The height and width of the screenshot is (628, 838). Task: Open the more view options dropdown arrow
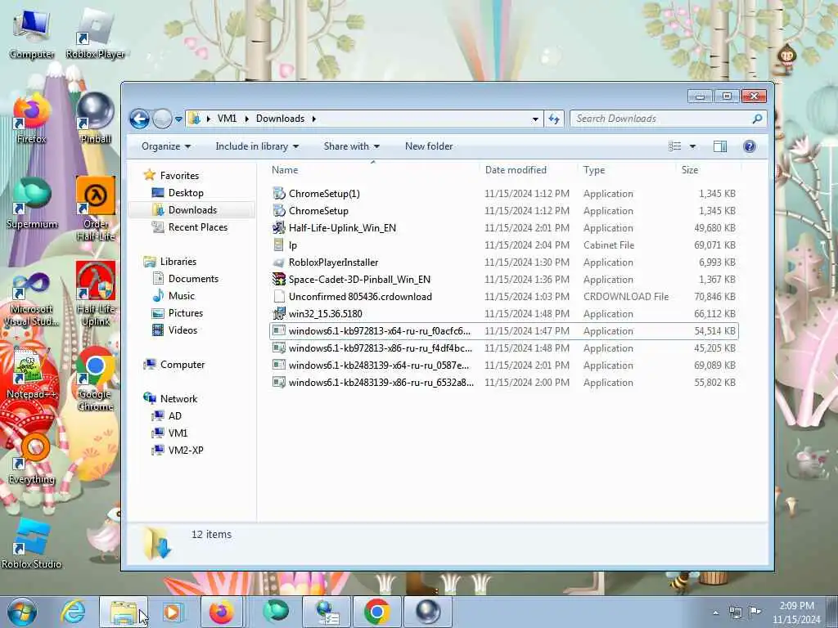[x=692, y=146]
